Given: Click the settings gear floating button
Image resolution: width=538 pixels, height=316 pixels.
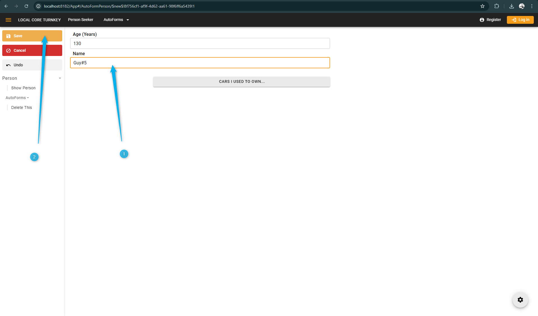Looking at the screenshot, I should (x=520, y=300).
